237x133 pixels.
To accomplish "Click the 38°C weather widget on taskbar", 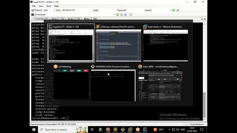I will point(158,130).
